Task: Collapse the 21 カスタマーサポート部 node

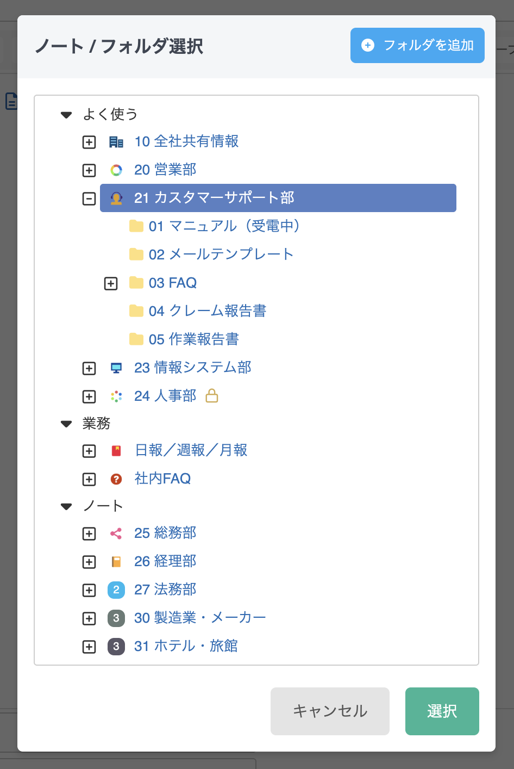Action: (x=89, y=199)
